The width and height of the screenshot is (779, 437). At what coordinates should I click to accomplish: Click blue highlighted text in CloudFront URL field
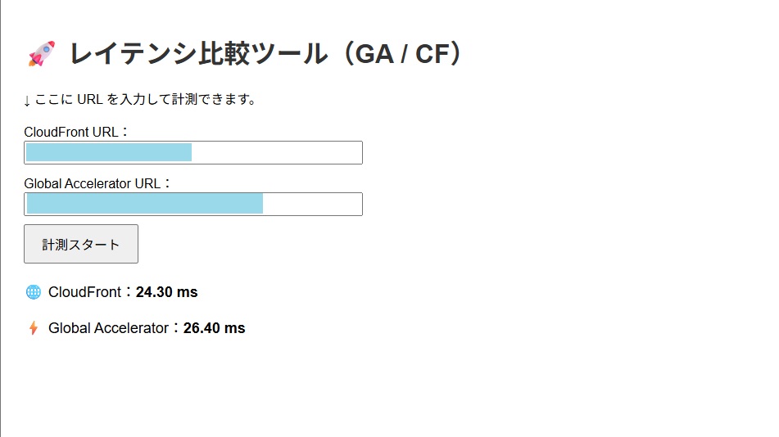(x=109, y=153)
